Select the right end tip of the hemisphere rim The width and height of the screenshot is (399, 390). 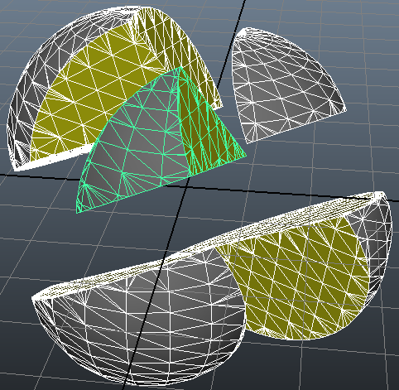coord(382,194)
